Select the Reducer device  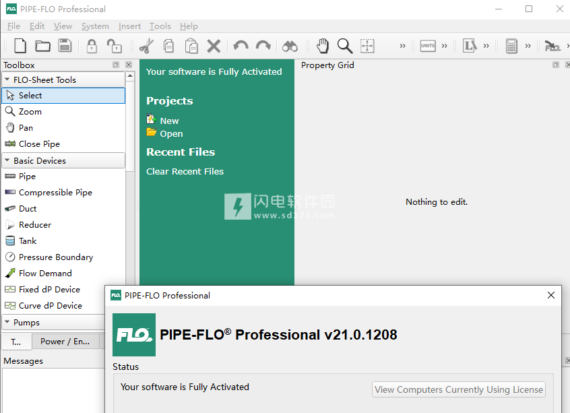[63, 224]
